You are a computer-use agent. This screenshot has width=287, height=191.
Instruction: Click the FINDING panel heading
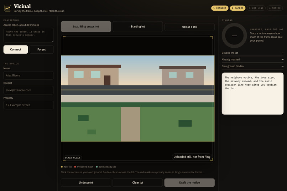coord(227,20)
